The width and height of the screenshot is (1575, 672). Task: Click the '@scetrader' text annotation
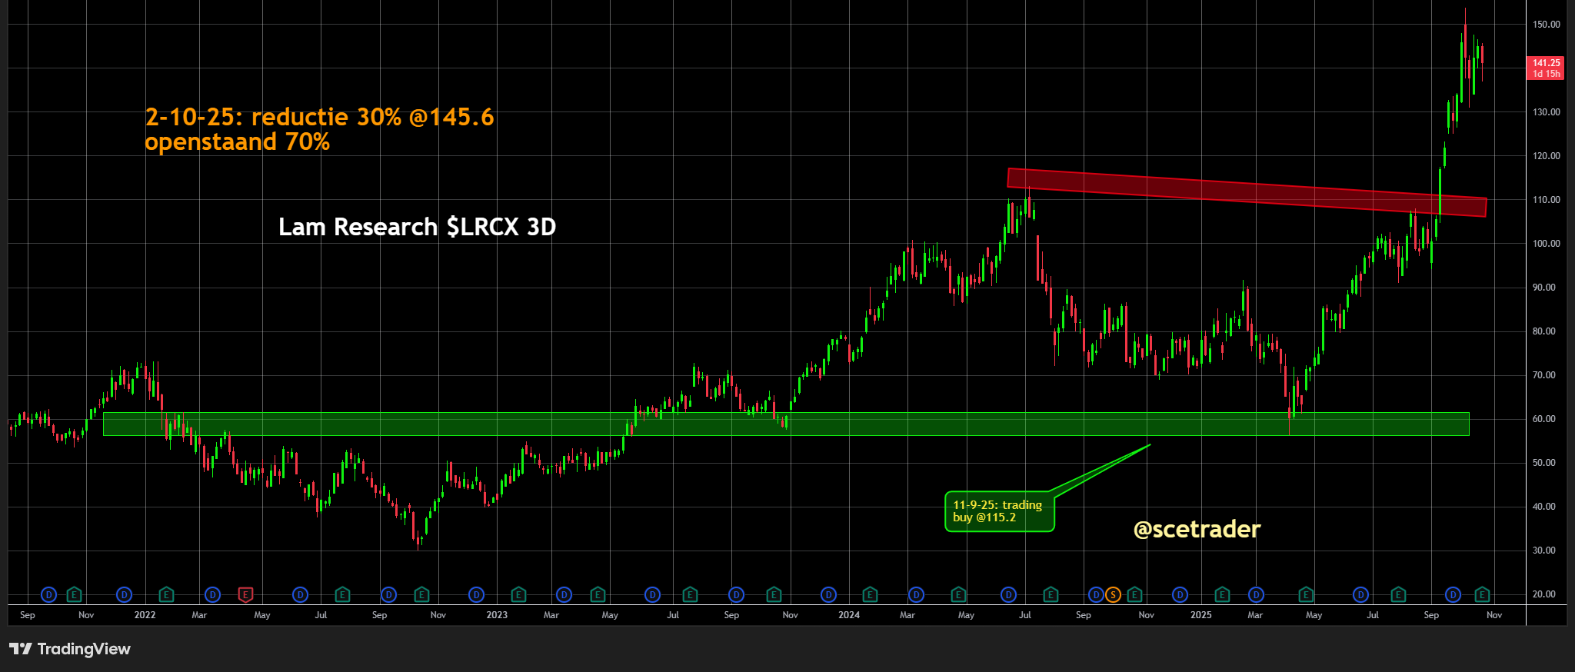[x=1197, y=529]
